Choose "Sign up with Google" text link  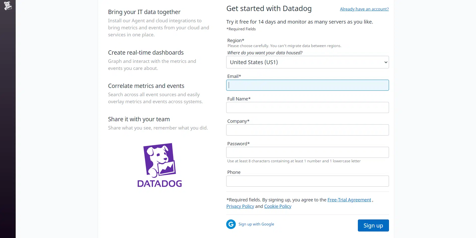(x=256, y=224)
